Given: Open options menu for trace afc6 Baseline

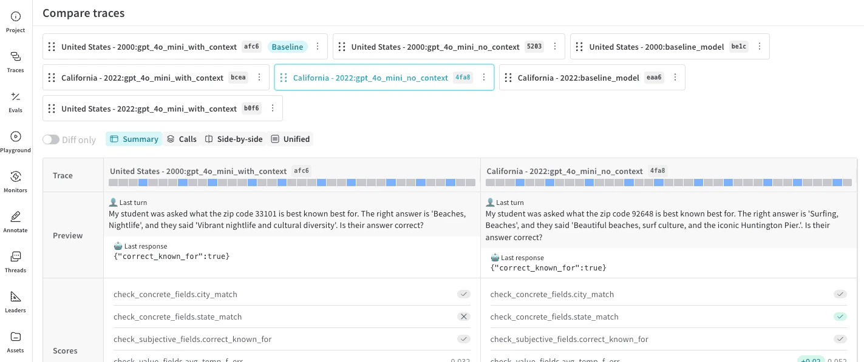Looking at the screenshot, I should 317,47.
